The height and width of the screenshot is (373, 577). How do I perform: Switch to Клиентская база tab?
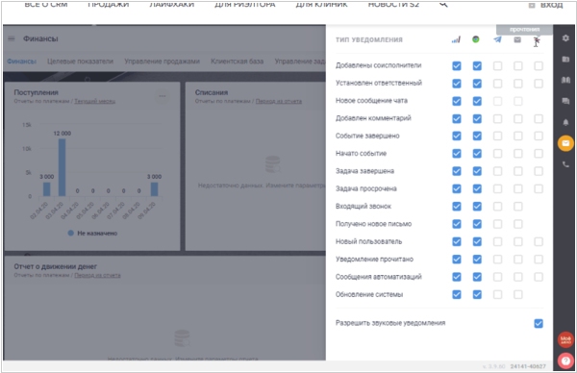coord(237,62)
